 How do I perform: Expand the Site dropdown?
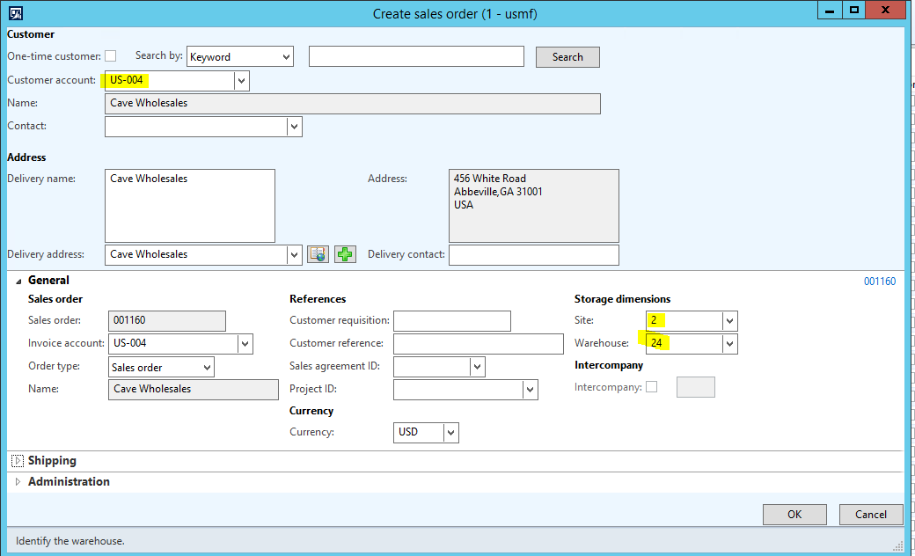pos(728,321)
